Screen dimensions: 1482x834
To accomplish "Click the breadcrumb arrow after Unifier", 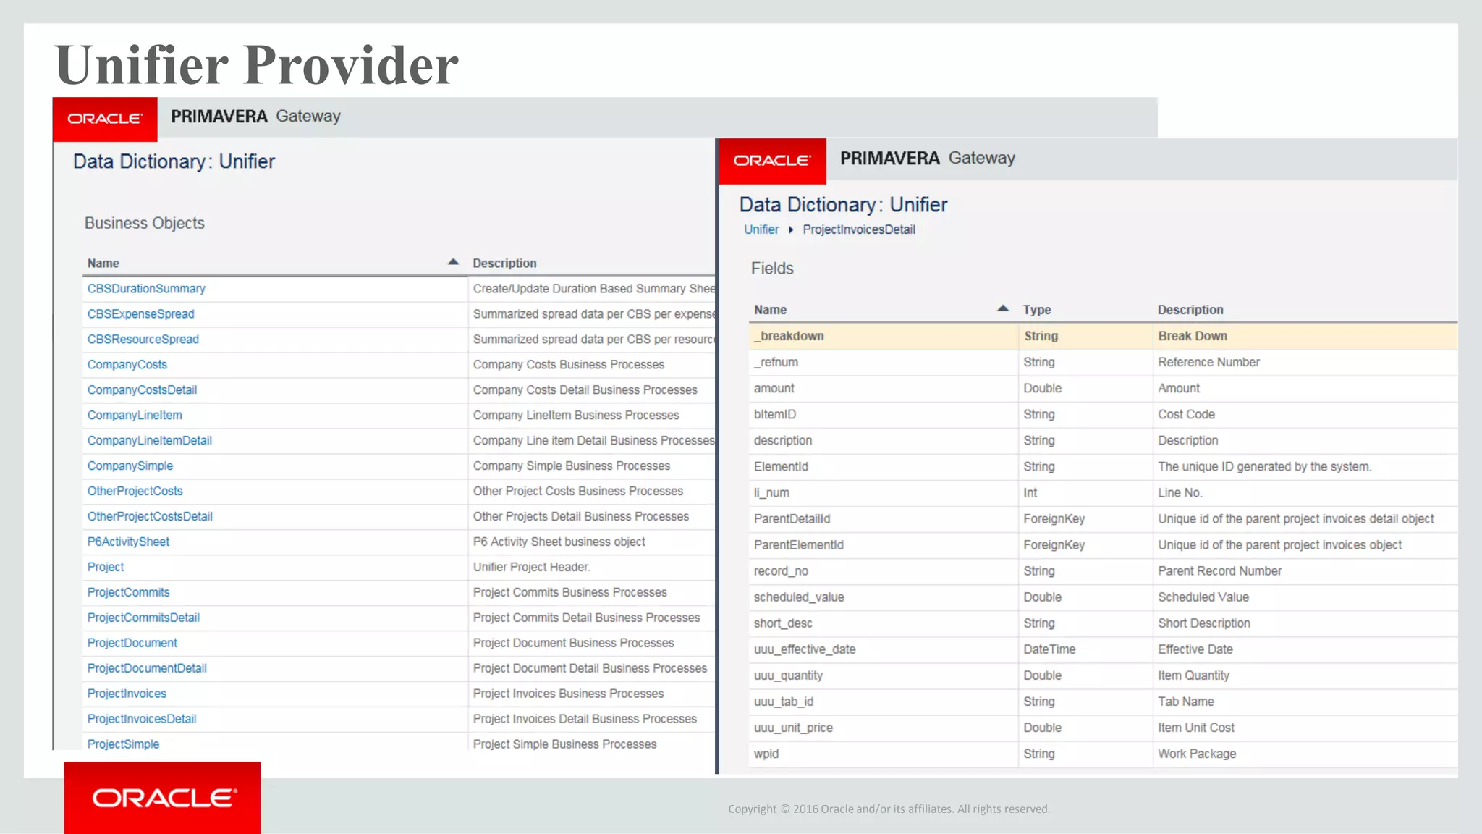I will [x=791, y=230].
